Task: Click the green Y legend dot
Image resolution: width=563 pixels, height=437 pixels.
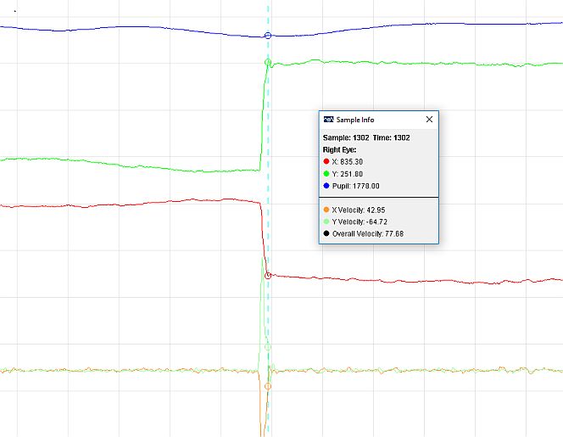Action: pyautogui.click(x=326, y=174)
